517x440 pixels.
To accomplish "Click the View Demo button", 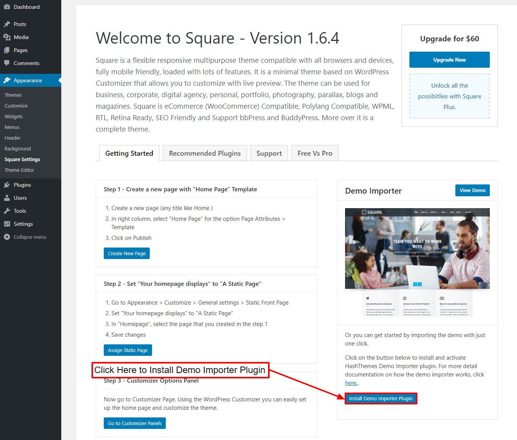I will 473,190.
